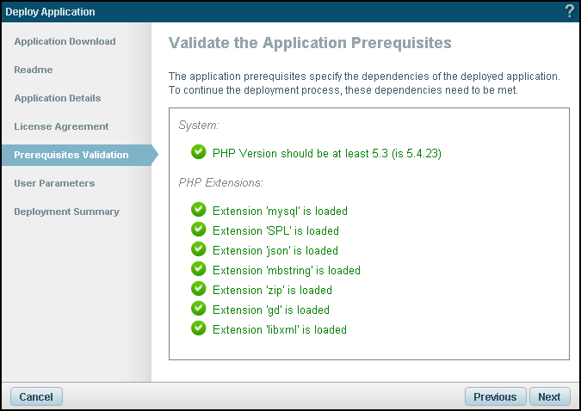Click the json extension check icon
The image size is (581, 411).
[x=199, y=249]
